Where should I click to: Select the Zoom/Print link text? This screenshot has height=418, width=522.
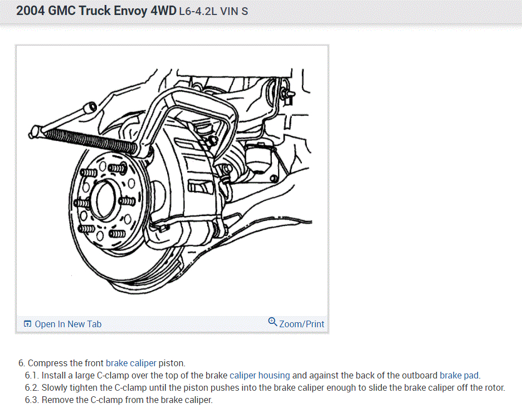click(301, 324)
